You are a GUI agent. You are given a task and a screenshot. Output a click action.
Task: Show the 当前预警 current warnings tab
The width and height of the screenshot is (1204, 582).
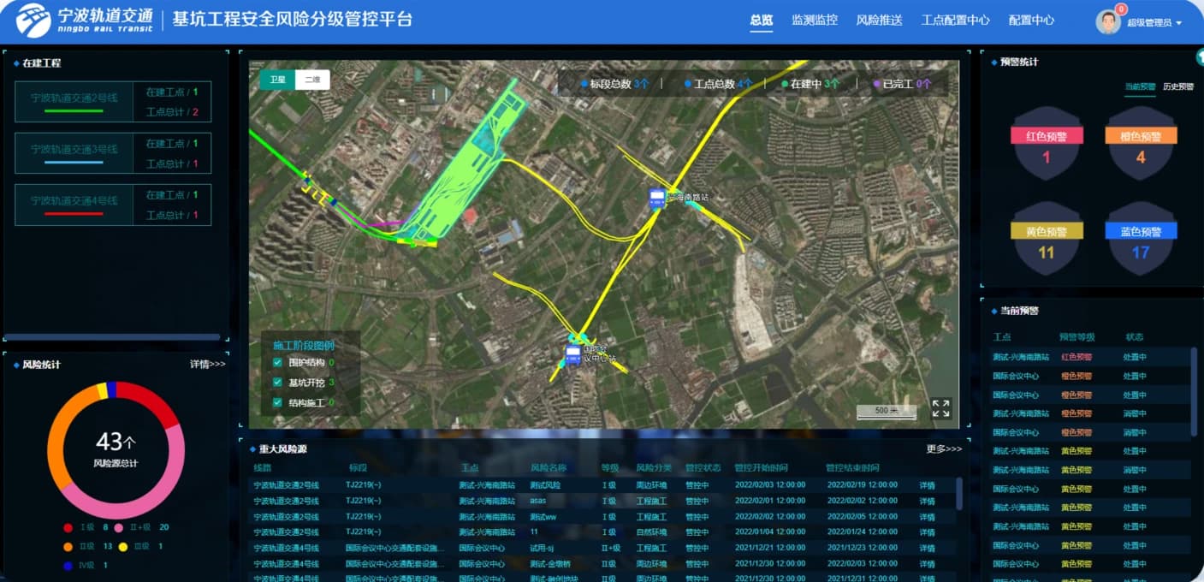[1140, 86]
